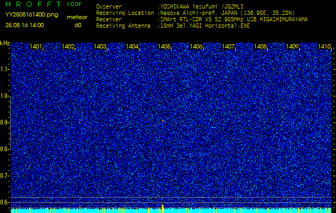Image resolution: width=336 pixels, height=213 pixels.
Task: Click the orange echo dot near 1402
Action: coord(80,122)
